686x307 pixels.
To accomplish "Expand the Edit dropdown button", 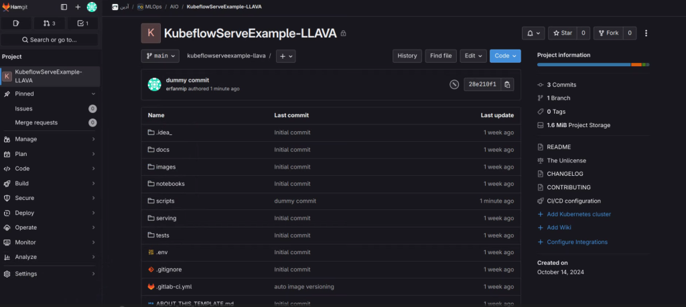I will tap(472, 56).
